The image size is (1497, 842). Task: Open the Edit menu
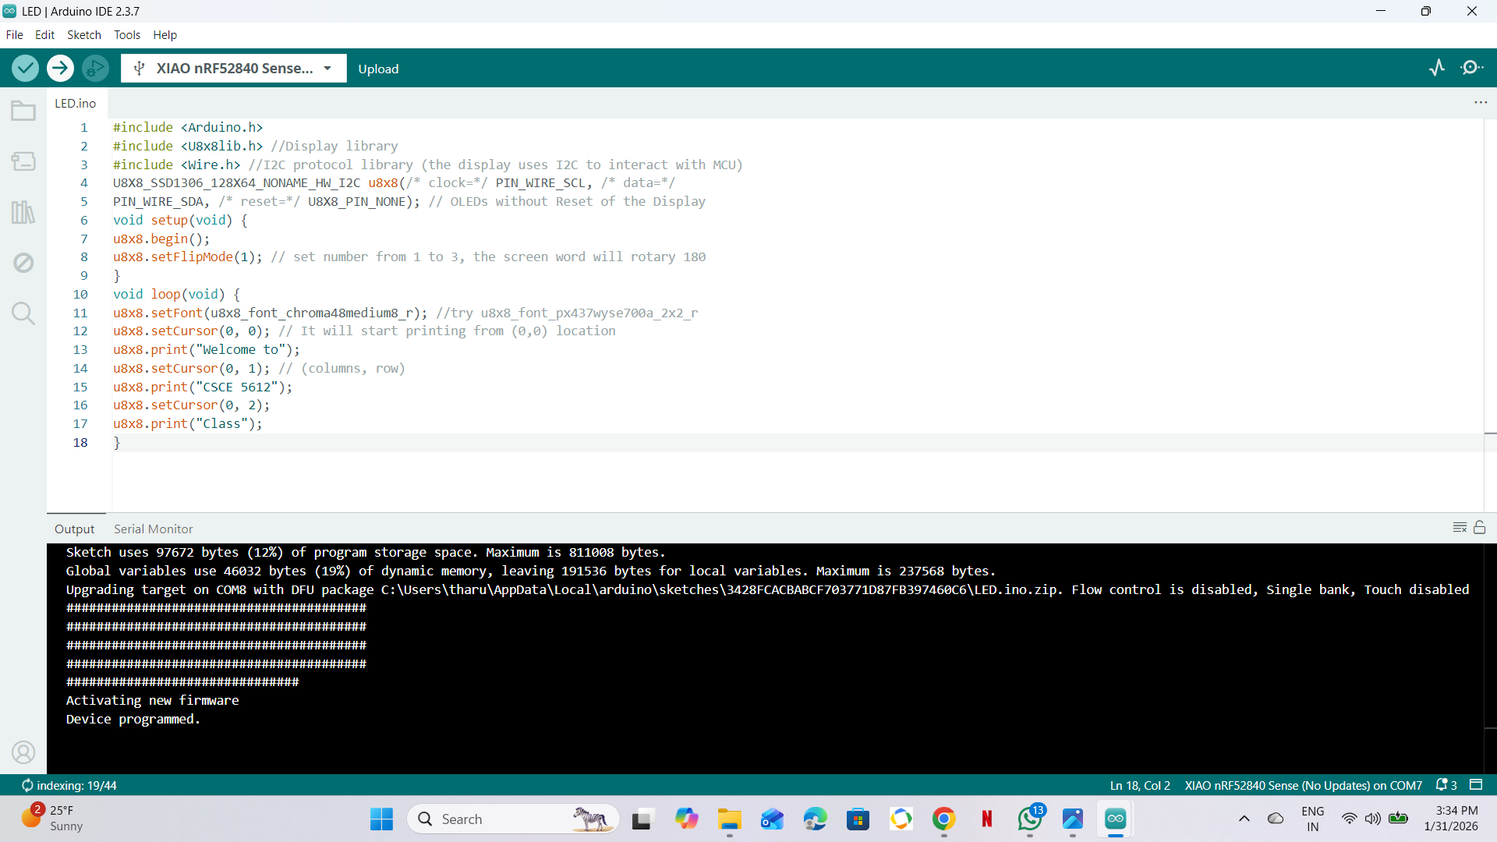click(44, 35)
